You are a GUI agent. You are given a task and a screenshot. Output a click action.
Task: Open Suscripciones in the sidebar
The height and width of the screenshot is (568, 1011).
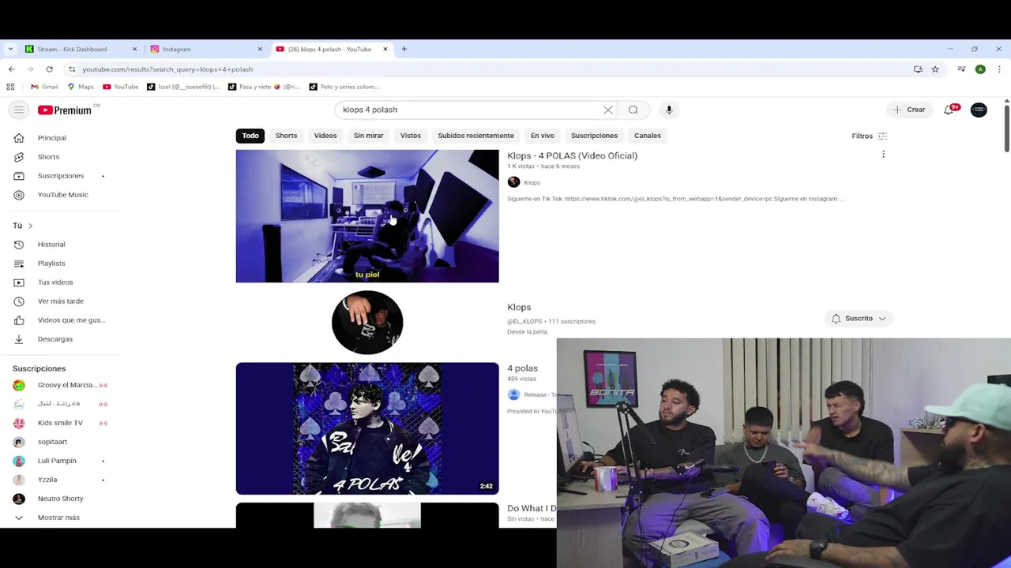pos(60,176)
